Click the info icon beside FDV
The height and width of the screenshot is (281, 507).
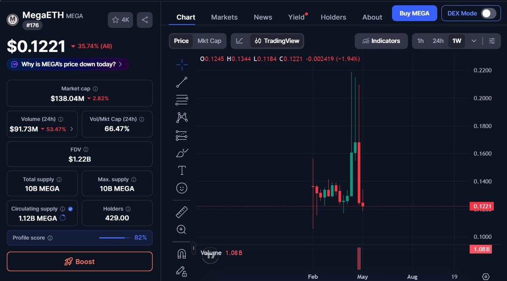click(x=86, y=149)
